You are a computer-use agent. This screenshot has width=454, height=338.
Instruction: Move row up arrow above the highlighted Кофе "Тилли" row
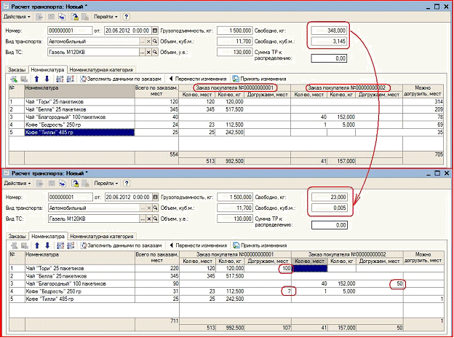[36, 79]
